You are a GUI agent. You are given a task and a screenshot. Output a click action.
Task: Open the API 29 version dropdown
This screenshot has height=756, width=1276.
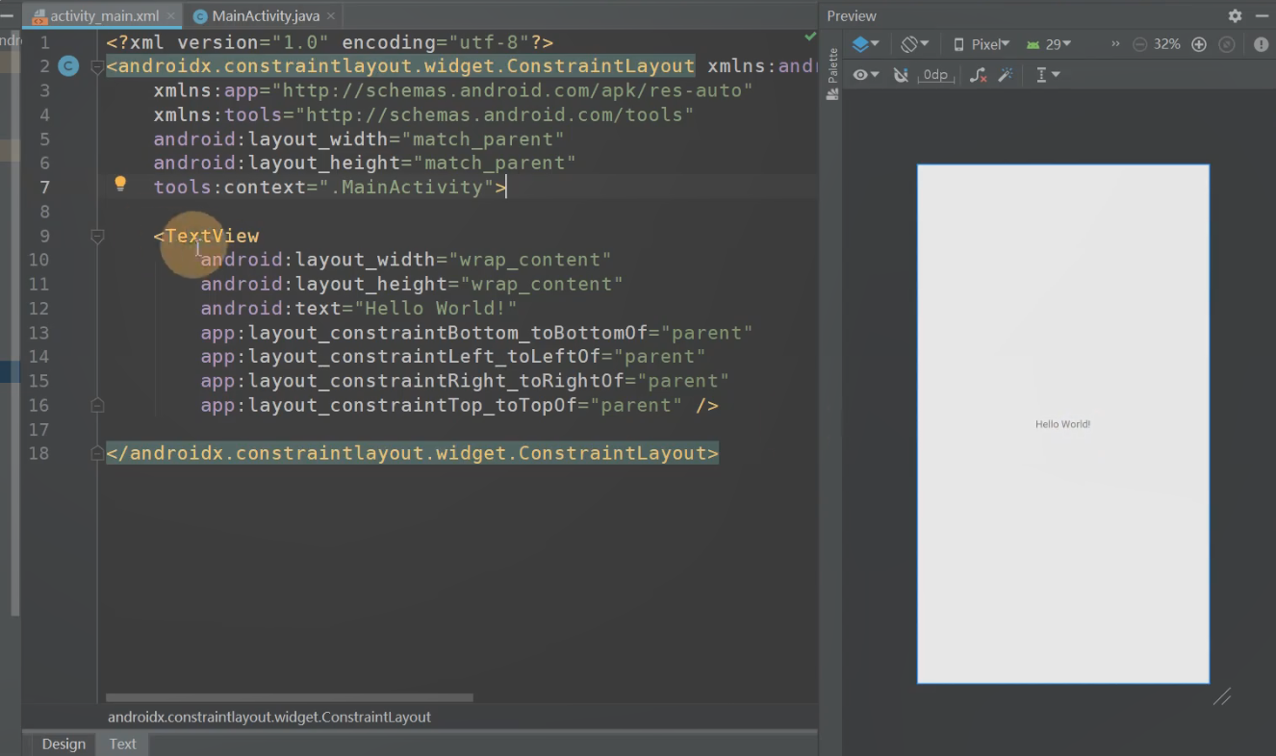(x=1048, y=44)
